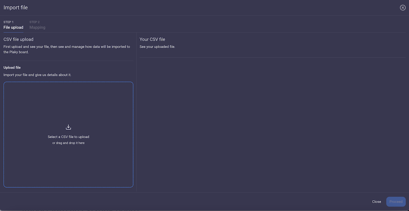Click the Close button near Proceed
The image size is (409, 211).
pos(376,201)
